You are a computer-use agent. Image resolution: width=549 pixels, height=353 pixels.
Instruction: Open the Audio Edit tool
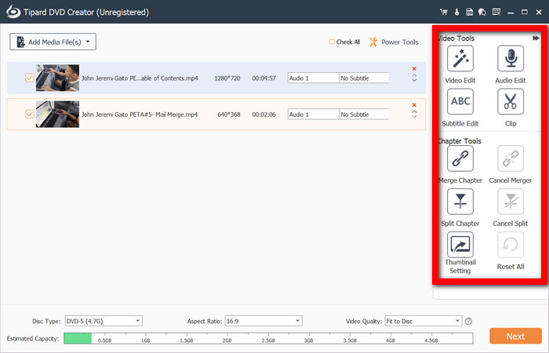coord(511,59)
